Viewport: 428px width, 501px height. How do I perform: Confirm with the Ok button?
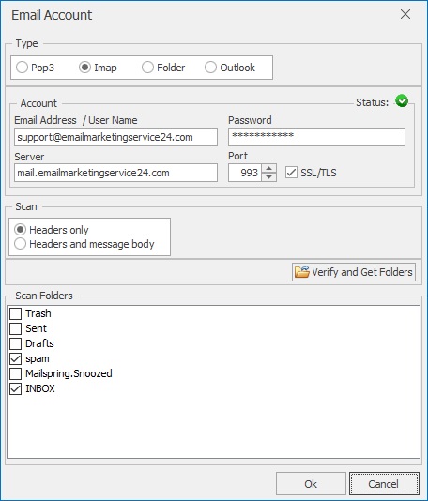pos(311,484)
